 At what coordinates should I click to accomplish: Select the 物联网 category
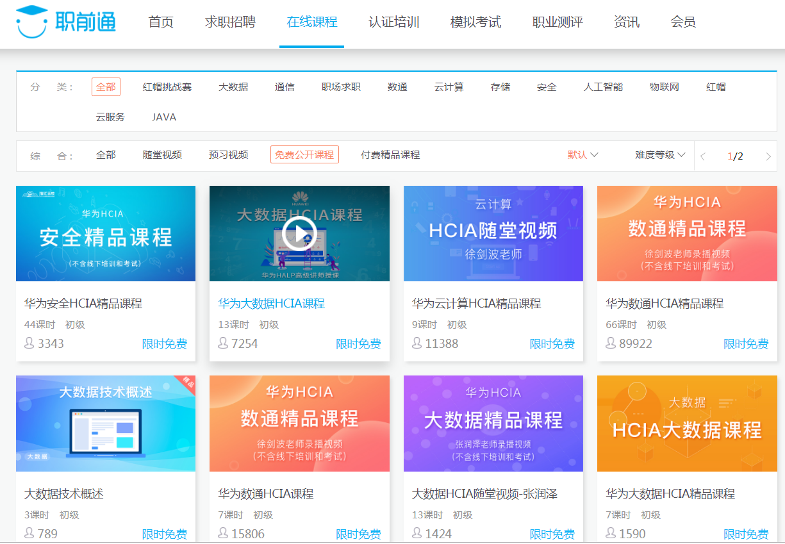[665, 87]
